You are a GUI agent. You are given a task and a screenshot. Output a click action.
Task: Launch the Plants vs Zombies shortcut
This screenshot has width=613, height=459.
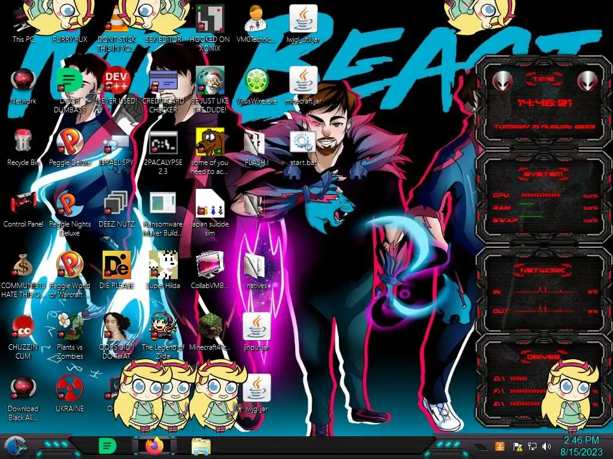[69, 336]
